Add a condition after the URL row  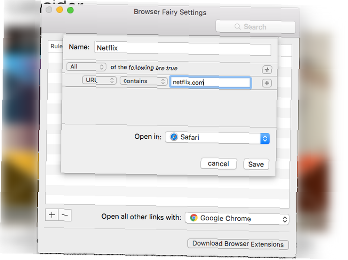click(267, 83)
